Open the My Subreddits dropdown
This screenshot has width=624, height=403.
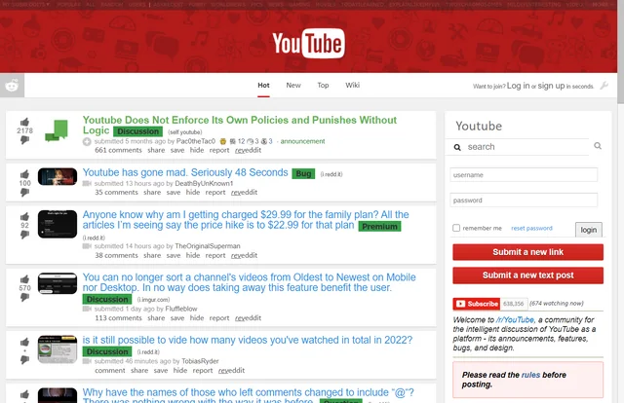(x=26, y=4)
